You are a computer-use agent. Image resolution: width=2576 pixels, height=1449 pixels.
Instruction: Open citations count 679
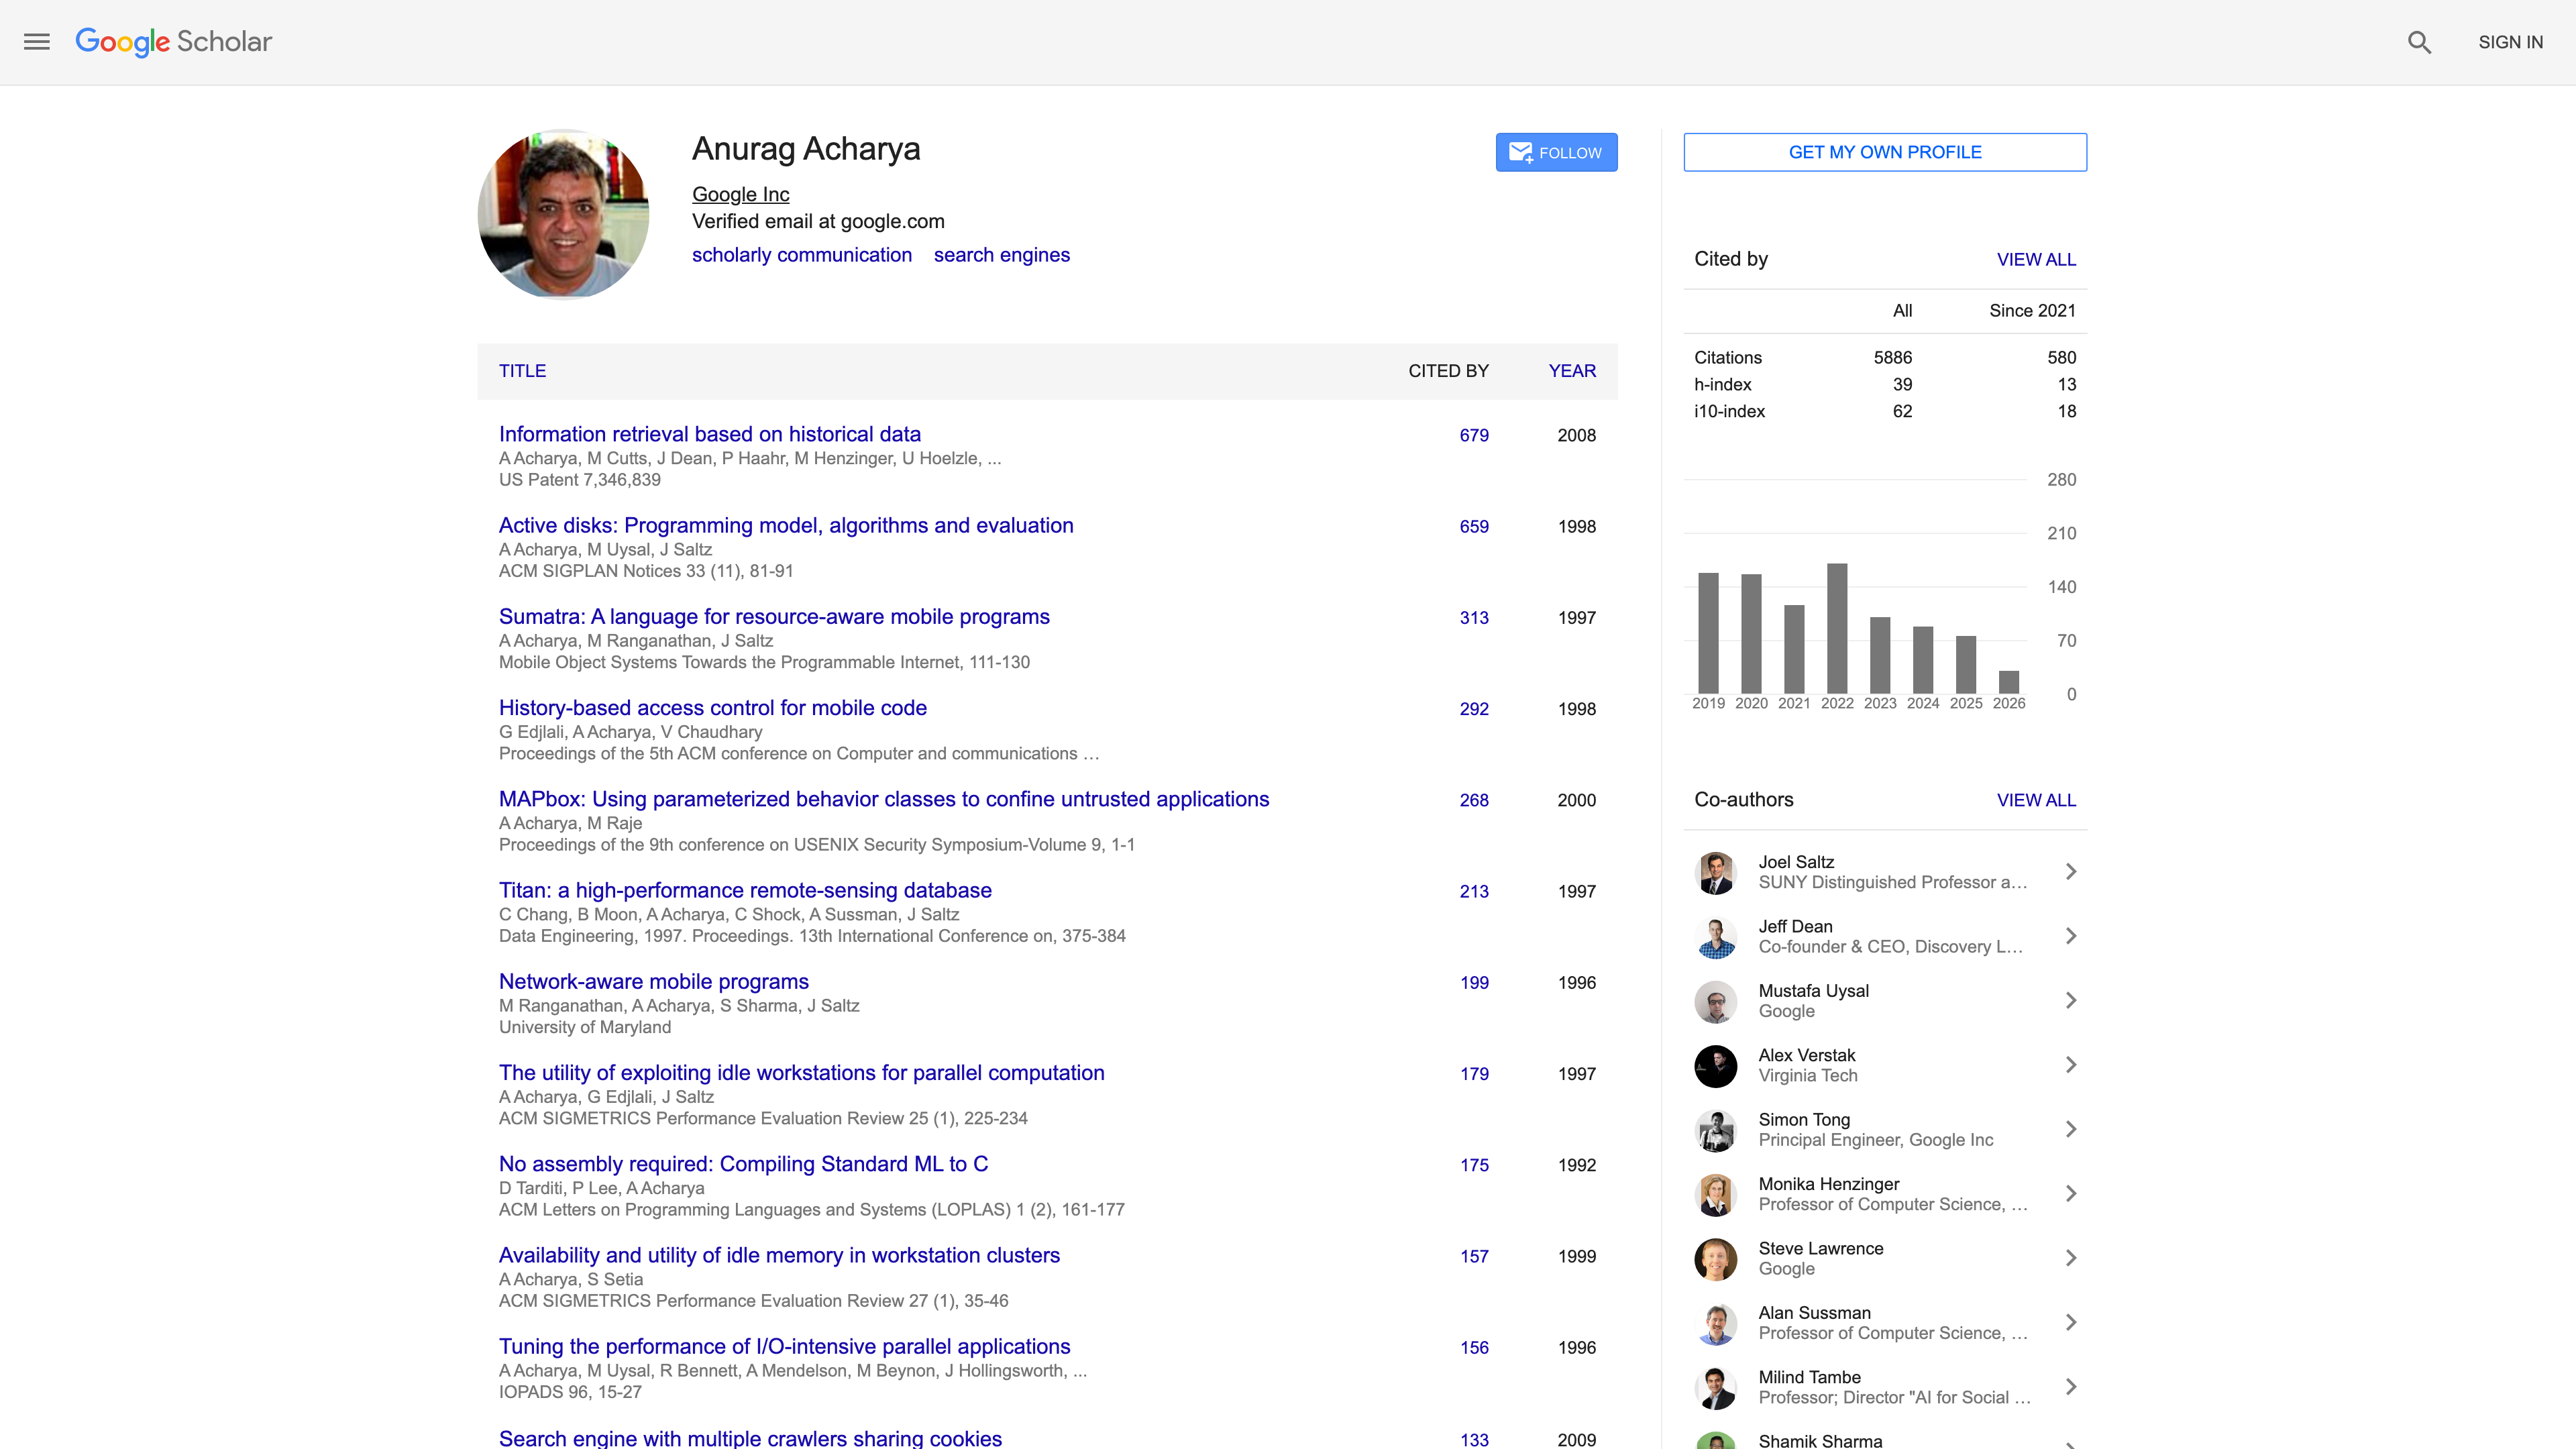[1474, 435]
